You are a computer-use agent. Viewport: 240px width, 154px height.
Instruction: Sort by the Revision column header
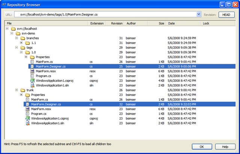tap(115, 23)
